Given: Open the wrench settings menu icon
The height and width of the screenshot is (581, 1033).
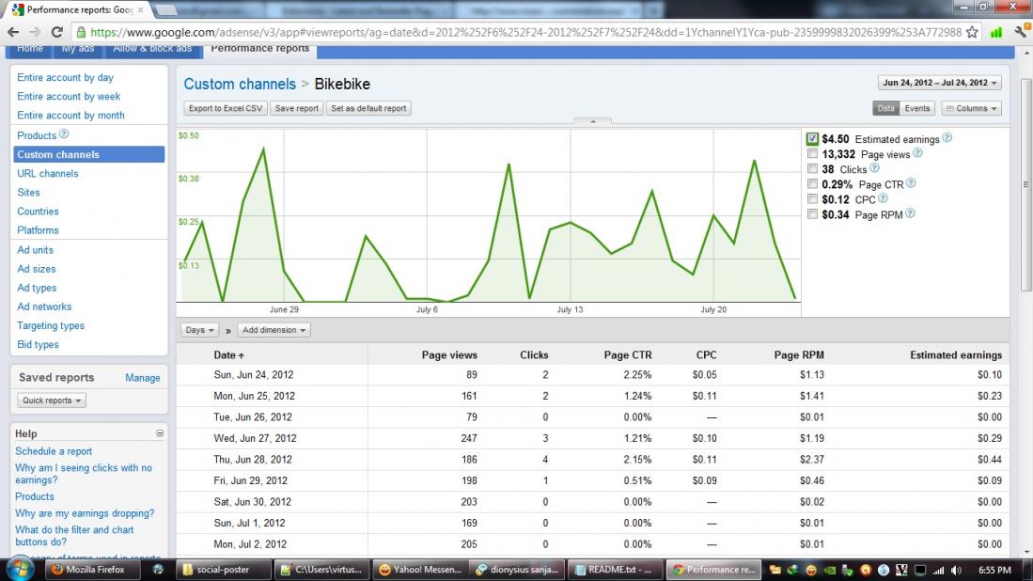Looking at the screenshot, I should 1021,31.
